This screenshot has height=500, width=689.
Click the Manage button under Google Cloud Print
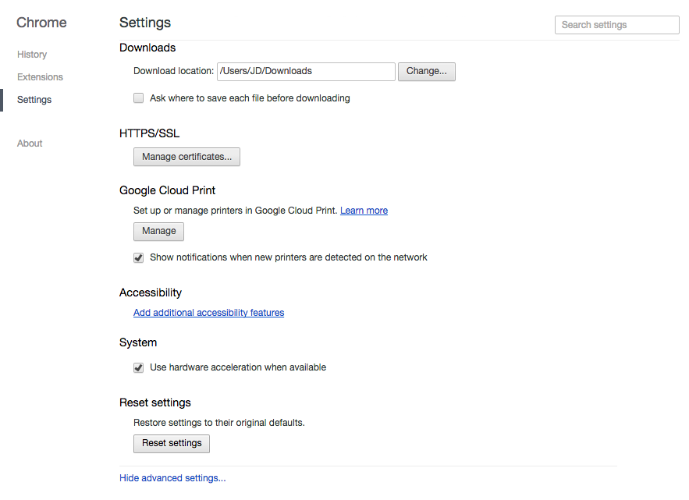(x=158, y=231)
